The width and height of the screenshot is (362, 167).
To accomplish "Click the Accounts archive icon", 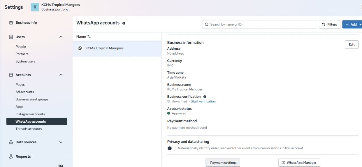I will [x=11, y=75].
